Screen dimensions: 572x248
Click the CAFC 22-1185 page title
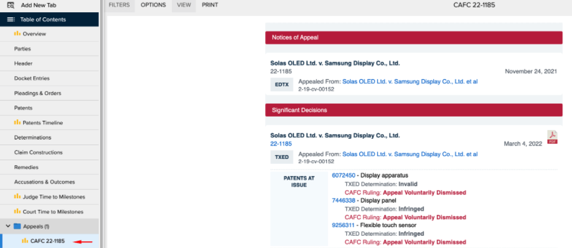pyautogui.click(x=474, y=5)
